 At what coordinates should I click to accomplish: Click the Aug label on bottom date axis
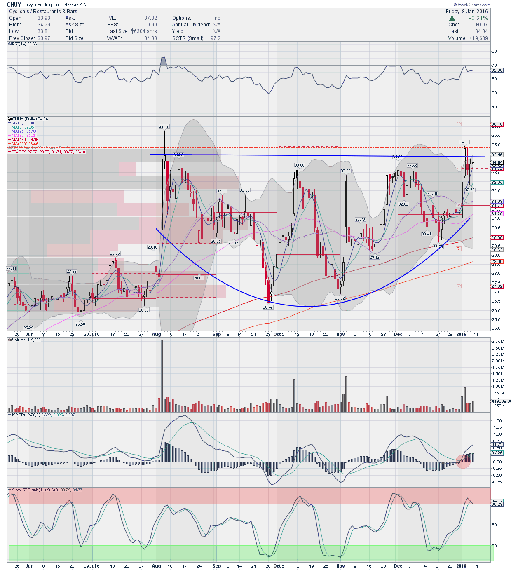pos(156,566)
